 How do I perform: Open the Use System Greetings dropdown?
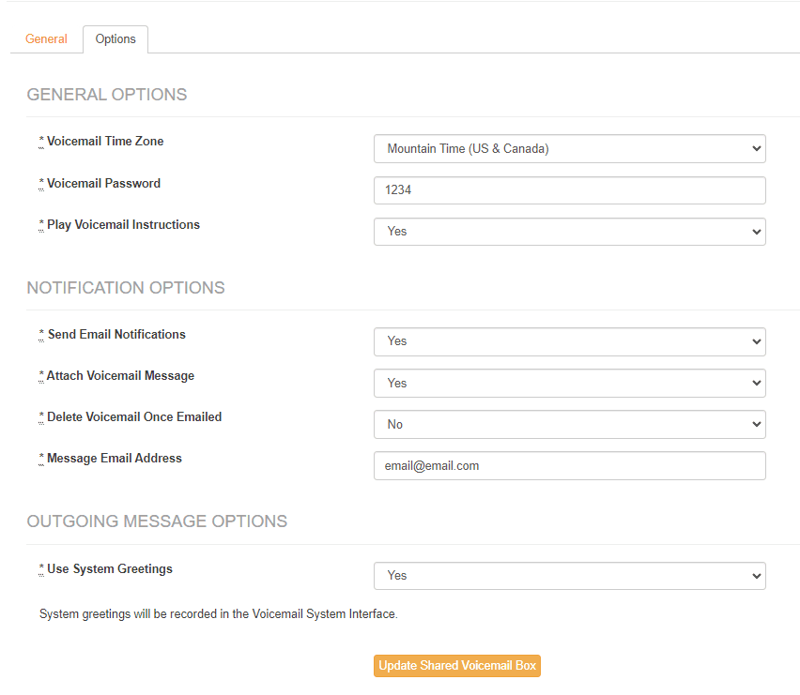(x=569, y=576)
